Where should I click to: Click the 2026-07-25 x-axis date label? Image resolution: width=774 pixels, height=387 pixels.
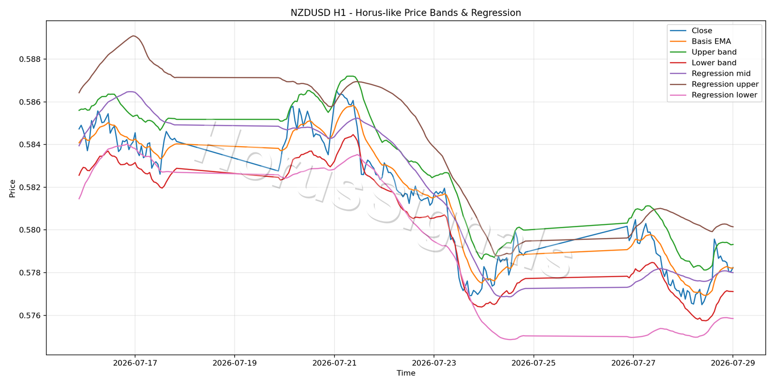click(534, 363)
